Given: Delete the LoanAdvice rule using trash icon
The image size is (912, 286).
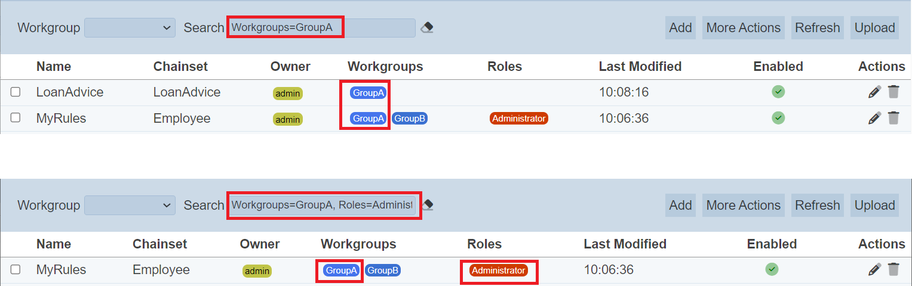Looking at the screenshot, I should 893,92.
